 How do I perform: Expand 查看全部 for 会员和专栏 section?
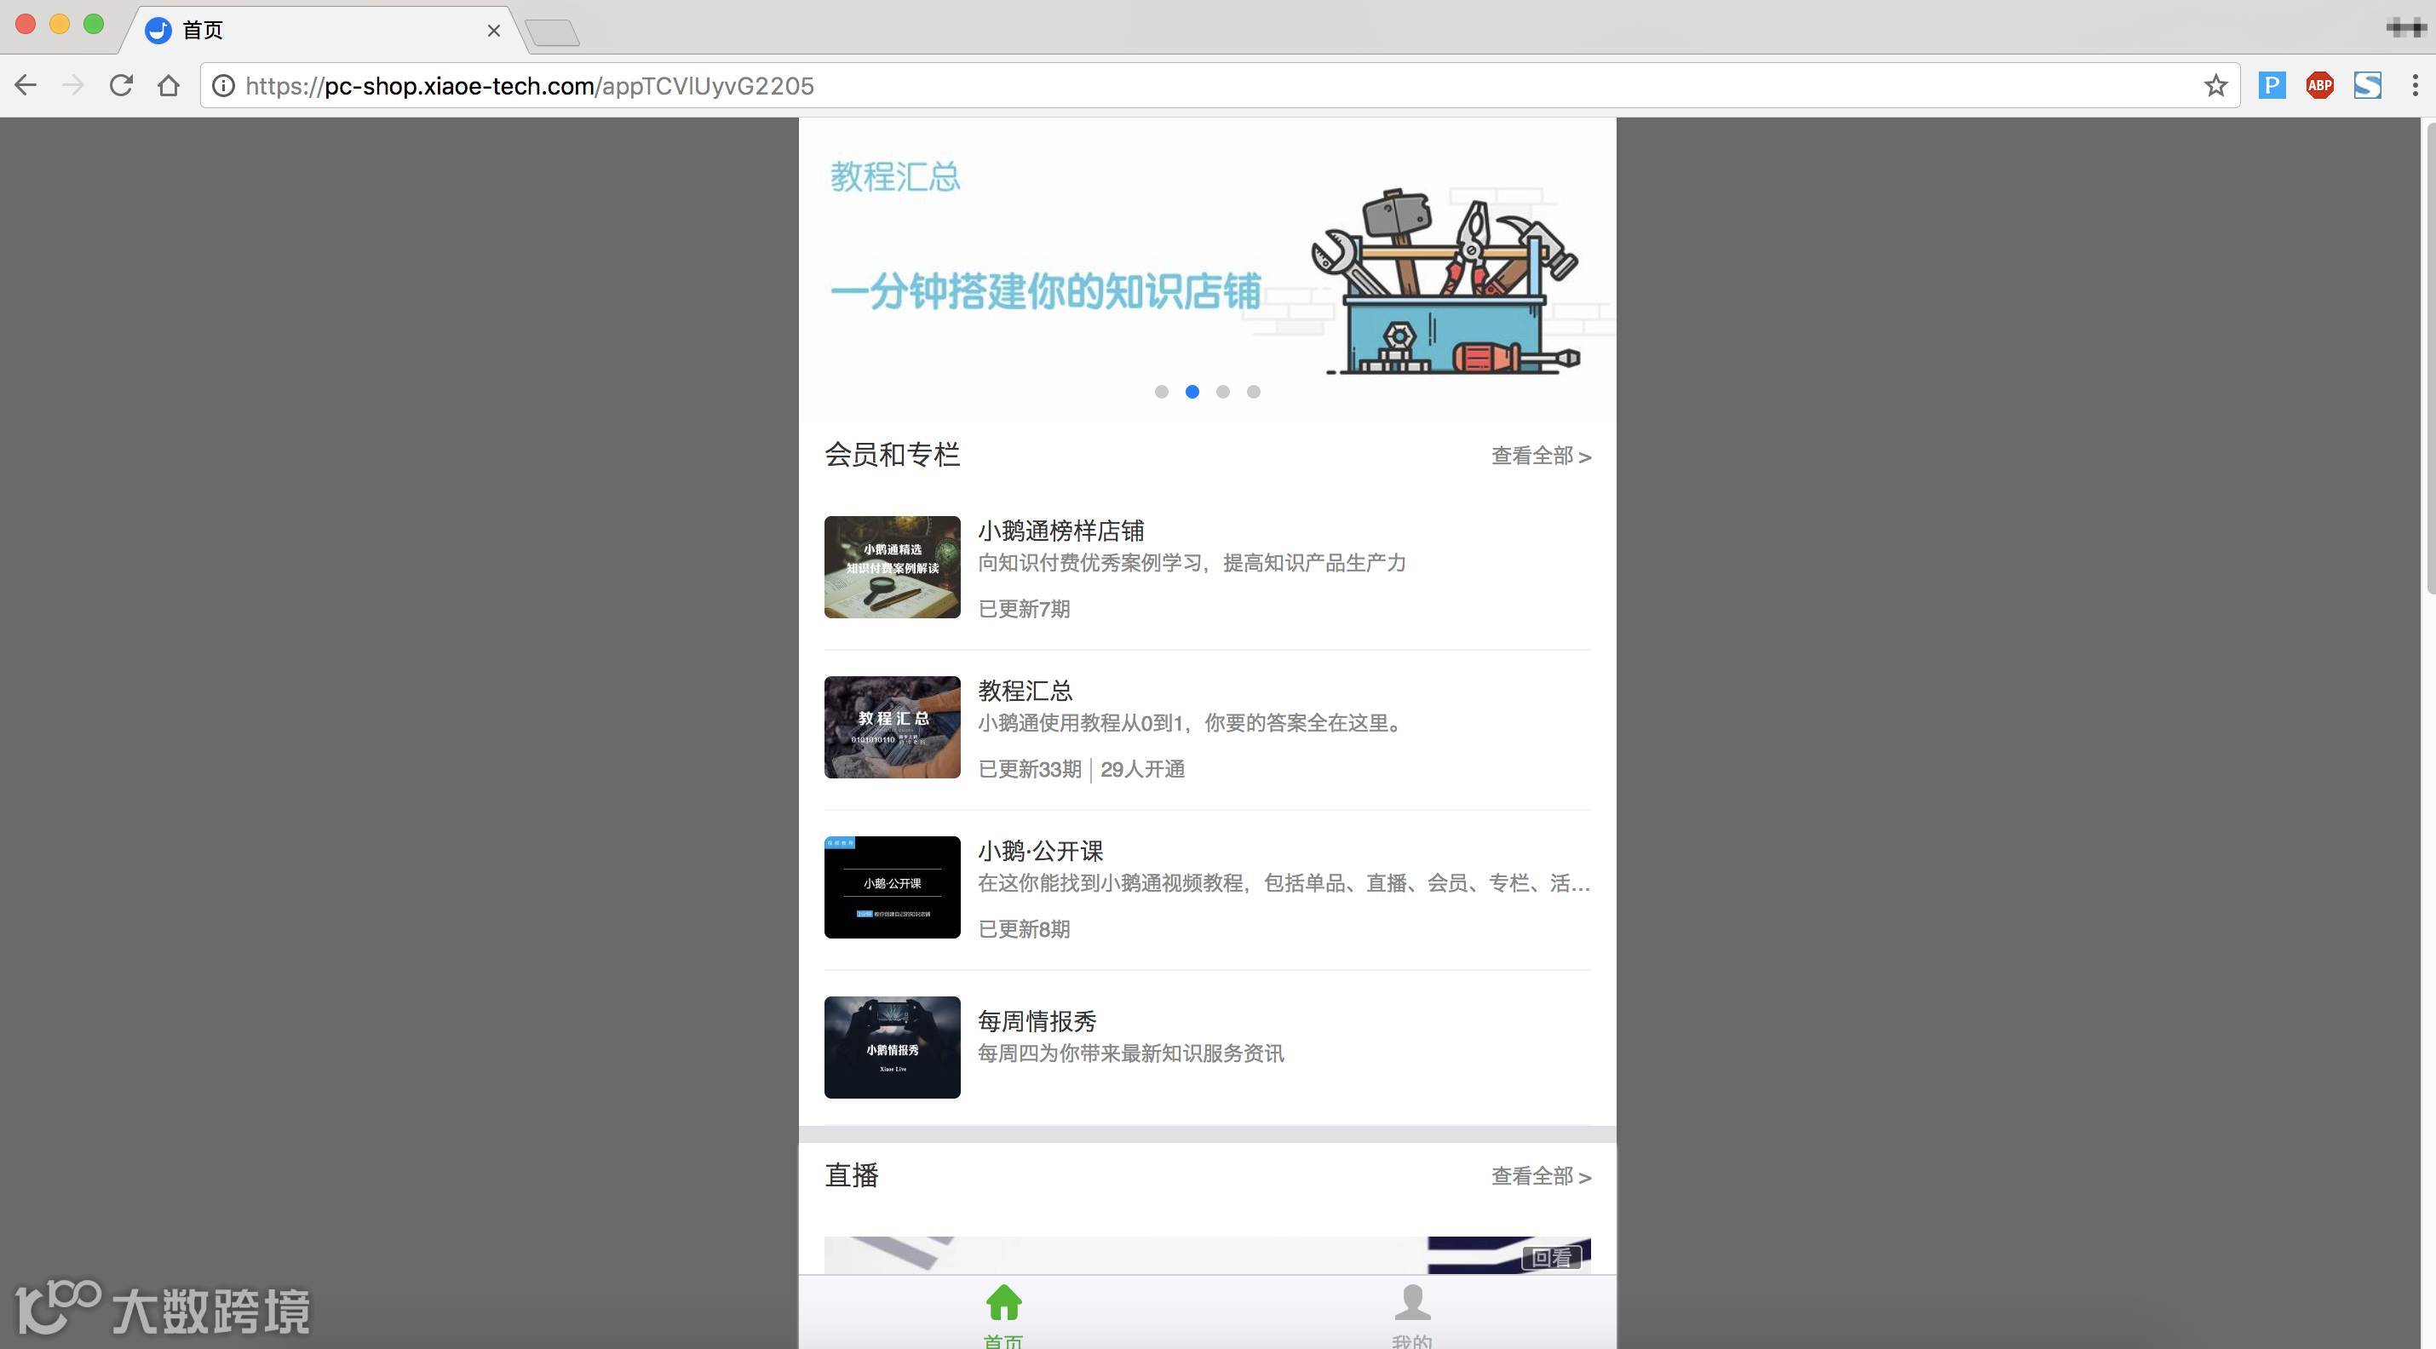pyautogui.click(x=1541, y=456)
